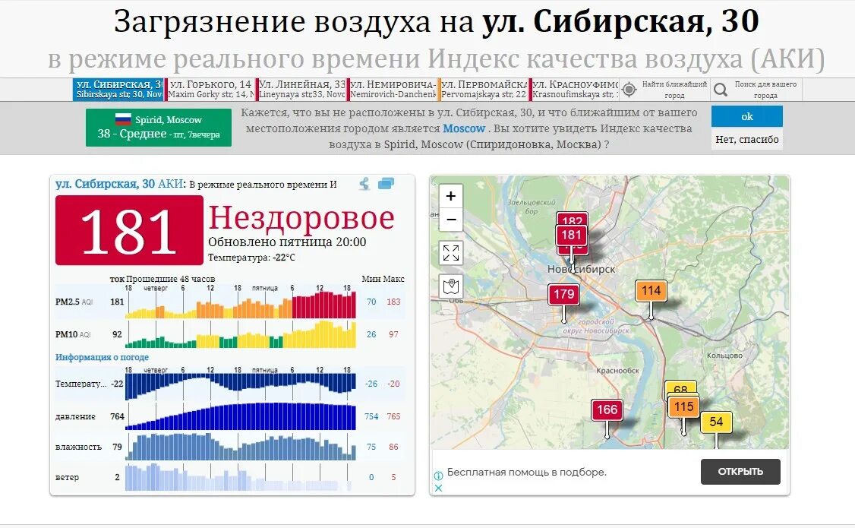Viewport: 855px width, 528px height.
Task: Click the Russian flag in Spirid Moscow box
Action: [x=123, y=119]
